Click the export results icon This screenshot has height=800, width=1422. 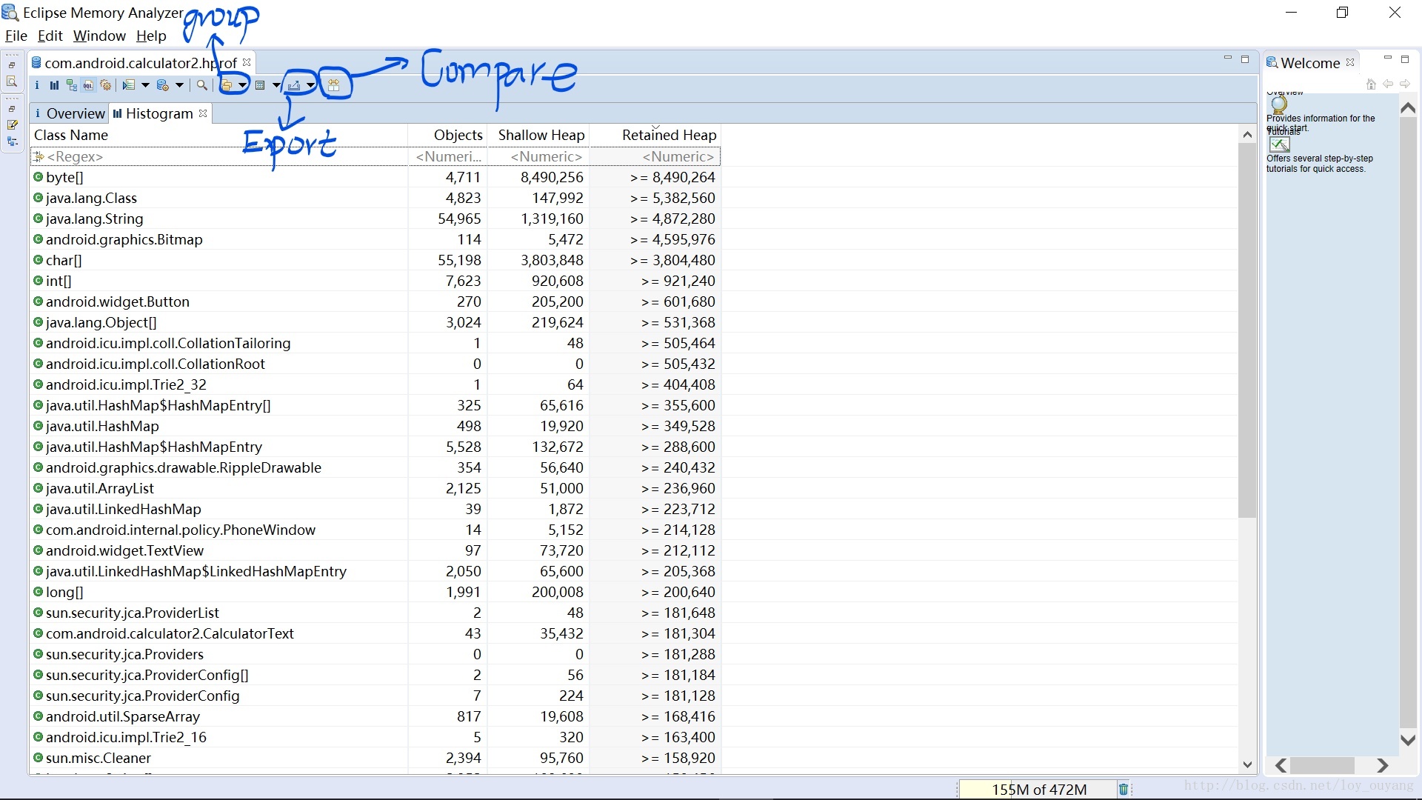[x=294, y=85]
